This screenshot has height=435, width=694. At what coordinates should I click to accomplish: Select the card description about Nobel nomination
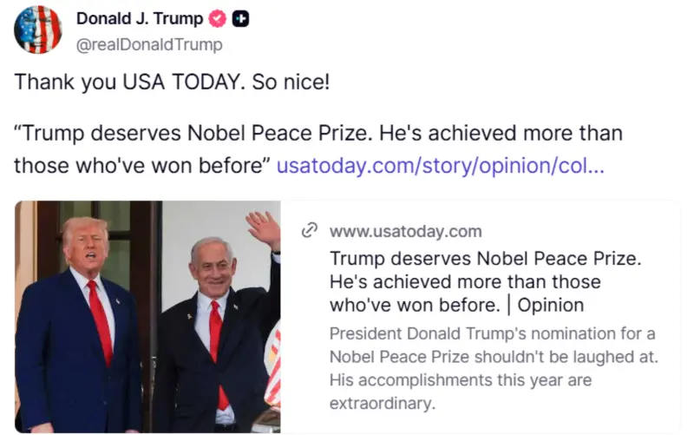494,368
